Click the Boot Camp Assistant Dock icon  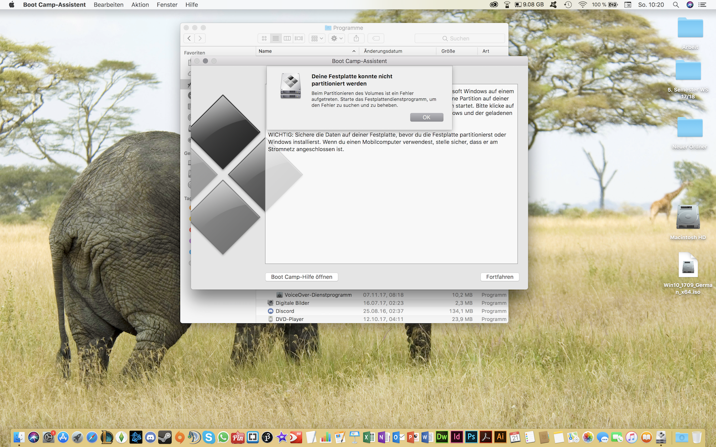(661, 437)
